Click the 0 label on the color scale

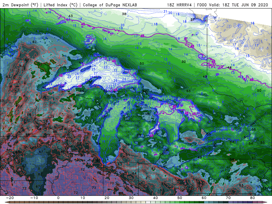coord(58,198)
